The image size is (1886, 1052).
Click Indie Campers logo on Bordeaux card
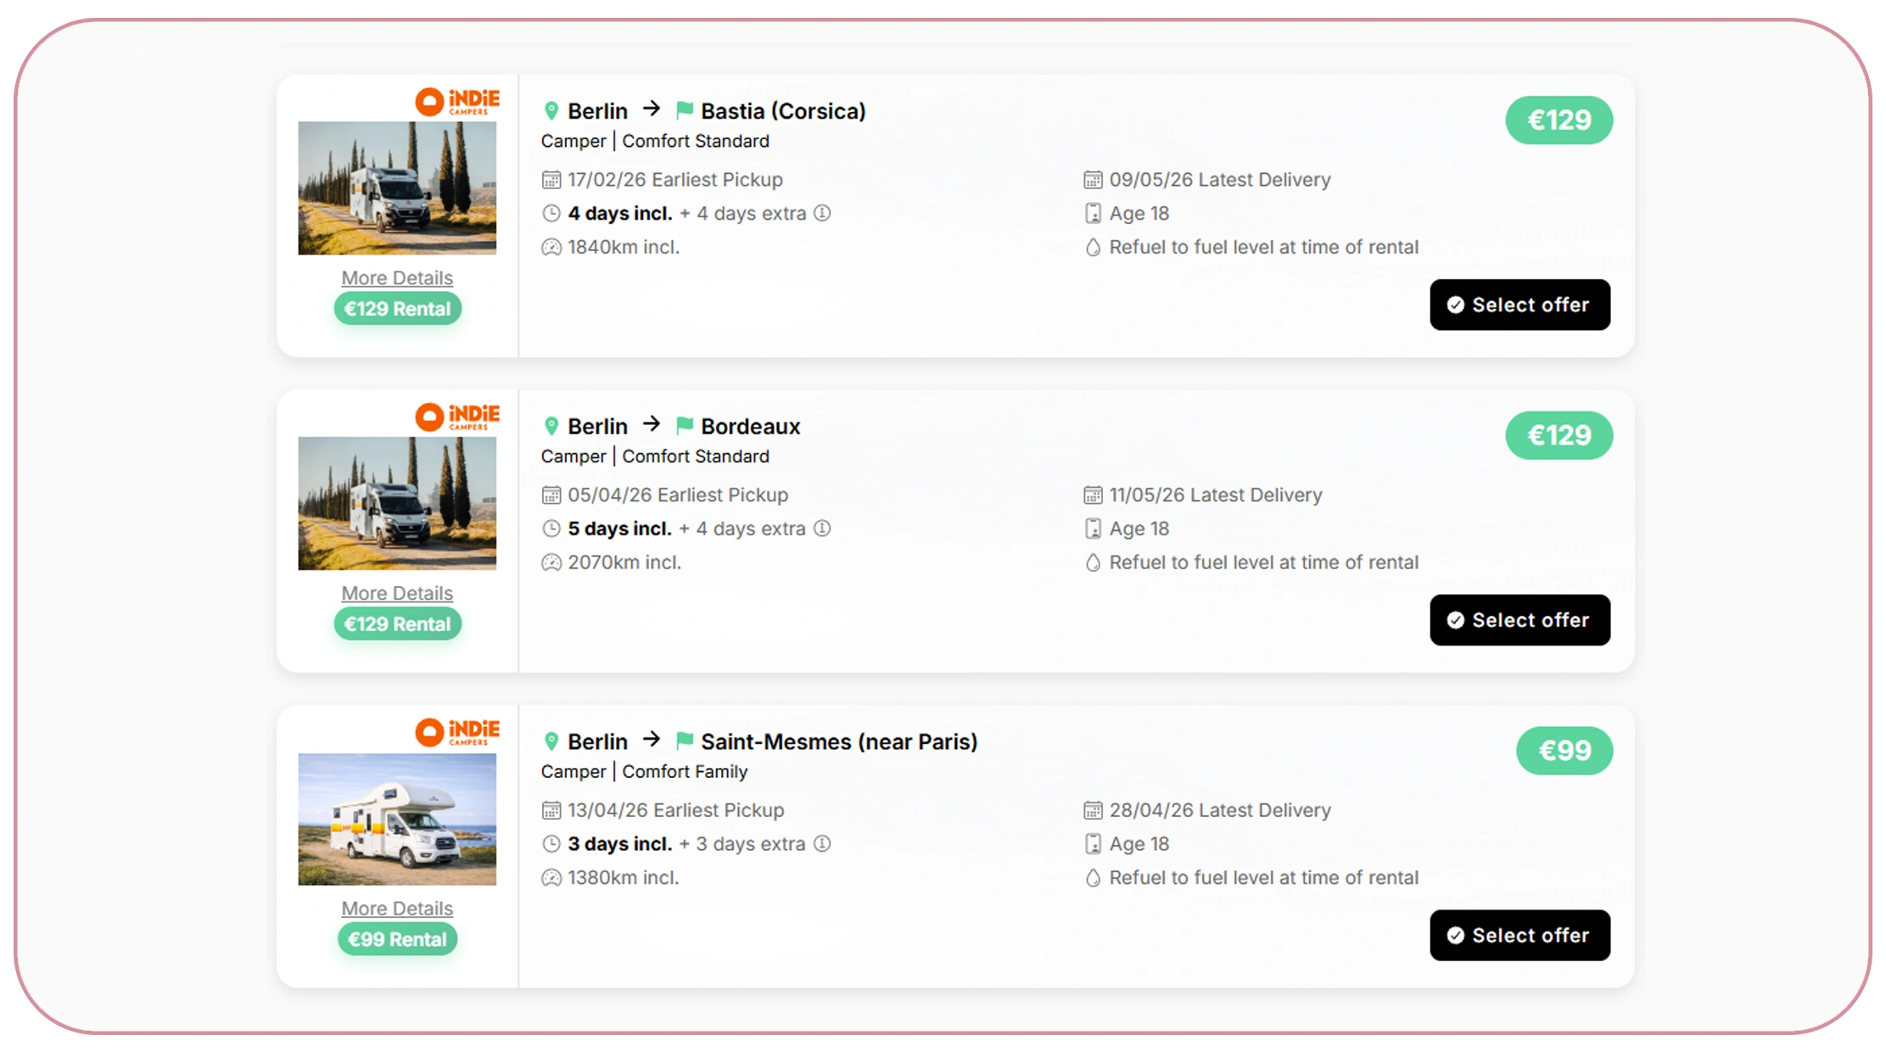457,417
